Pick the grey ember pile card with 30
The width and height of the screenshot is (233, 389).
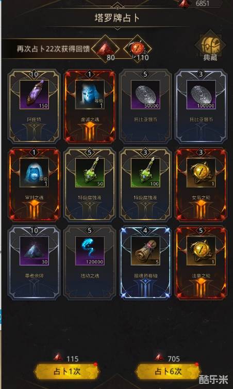click(x=34, y=263)
